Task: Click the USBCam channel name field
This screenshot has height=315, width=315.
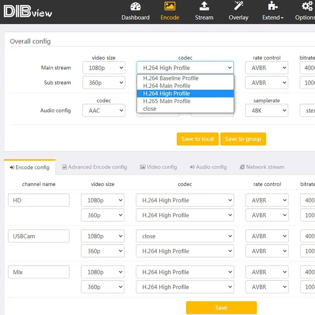Action: coord(39,236)
